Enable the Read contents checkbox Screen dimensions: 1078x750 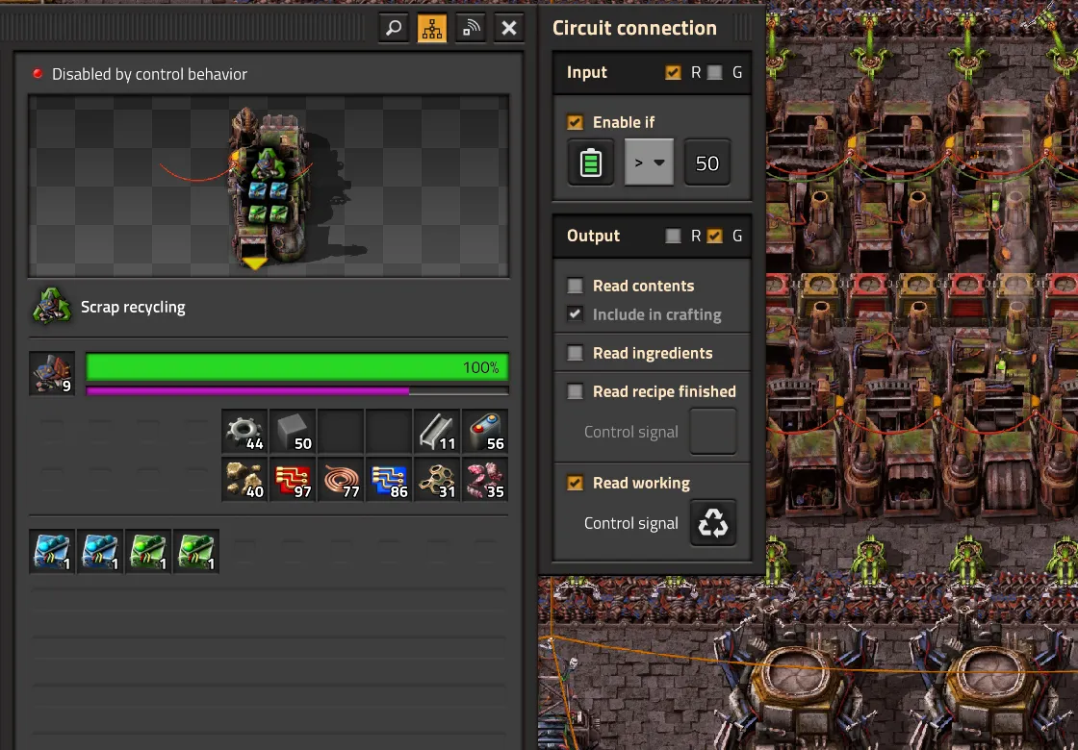point(576,285)
